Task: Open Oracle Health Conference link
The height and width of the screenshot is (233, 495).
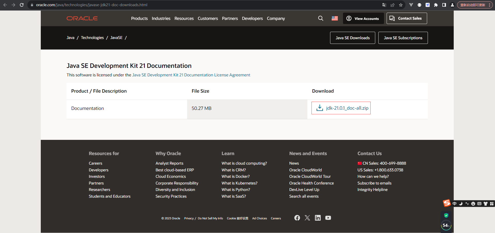Action: coord(312,183)
